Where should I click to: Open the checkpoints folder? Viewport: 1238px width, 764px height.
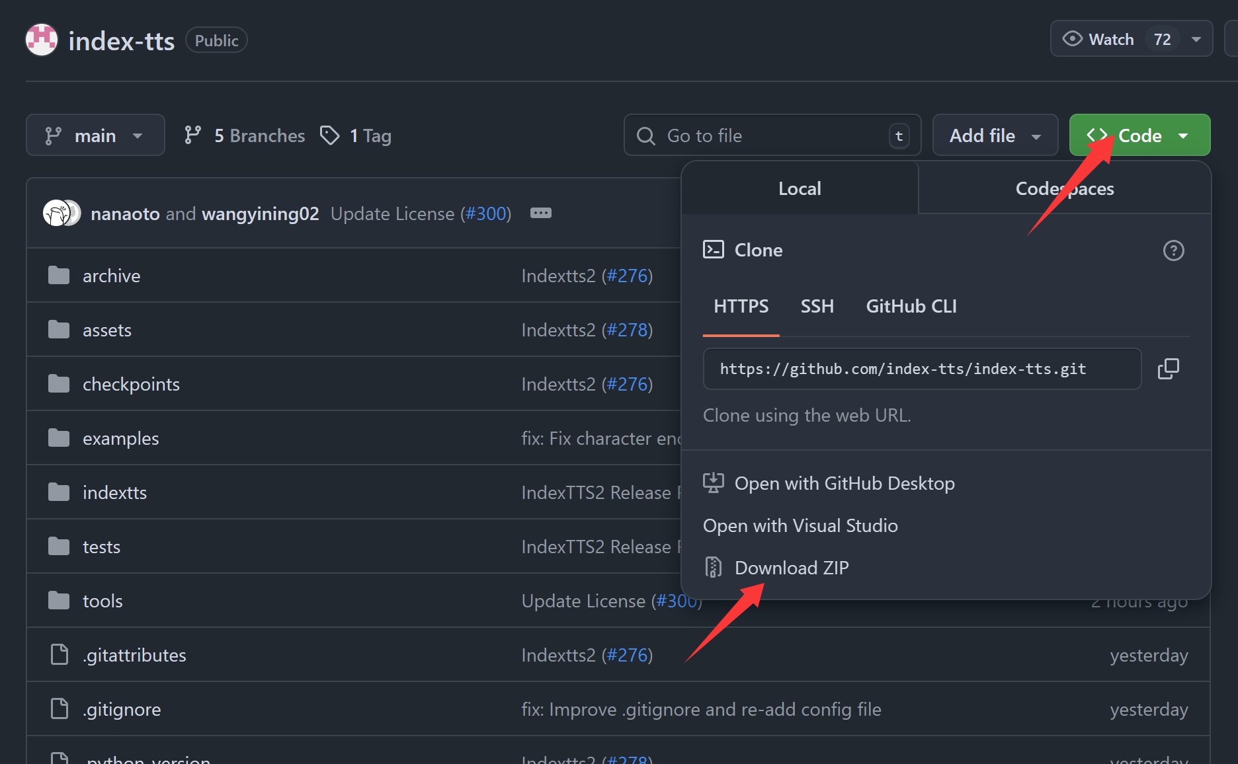[x=131, y=384]
